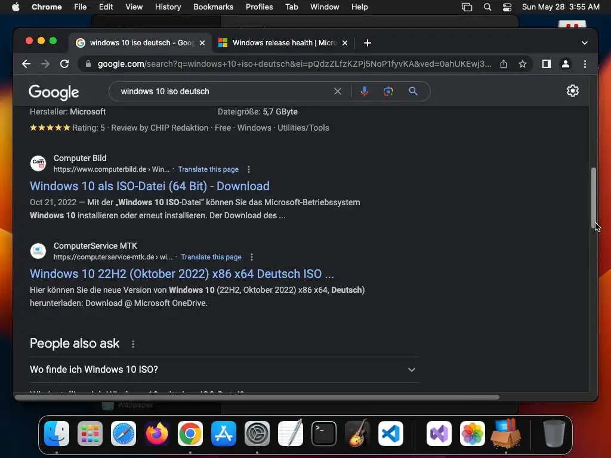Focus the Google search input field
The width and height of the screenshot is (611, 458).
(x=224, y=91)
